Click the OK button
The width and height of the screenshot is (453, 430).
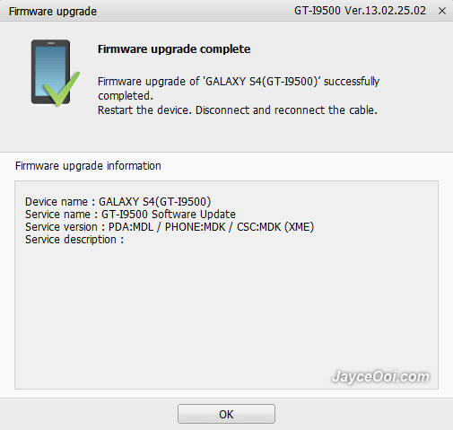click(226, 414)
